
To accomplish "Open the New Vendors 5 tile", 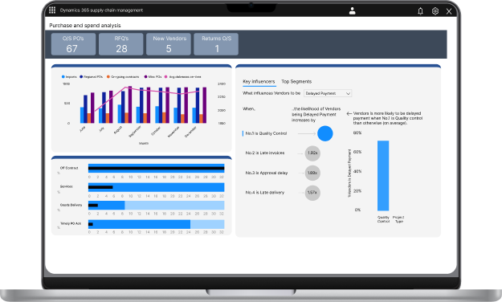I will coord(169,44).
